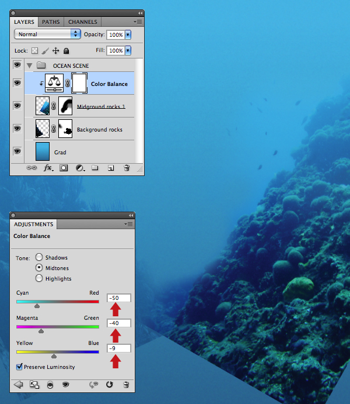The width and height of the screenshot is (350, 404).
Task: Lock all padlock icon
Action: (x=66, y=51)
